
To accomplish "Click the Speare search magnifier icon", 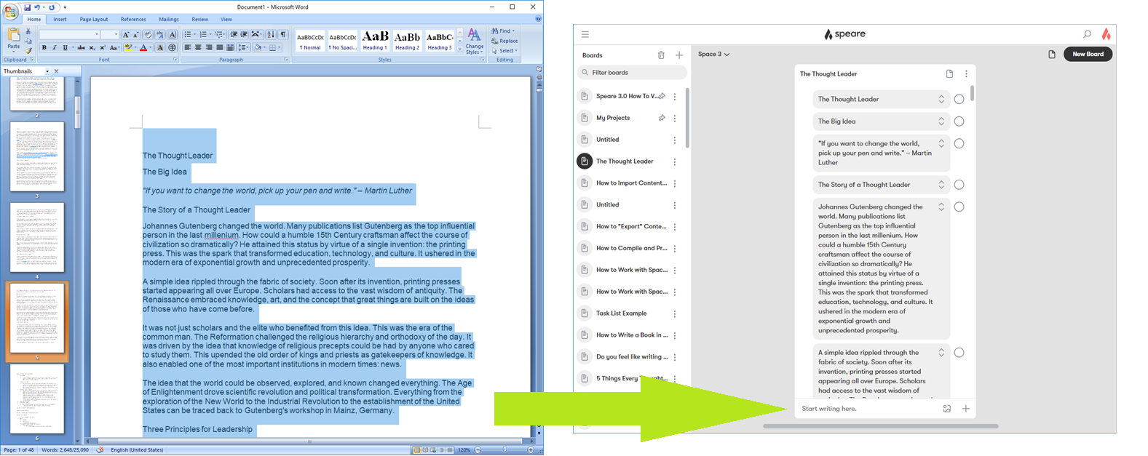I will click(x=1087, y=34).
